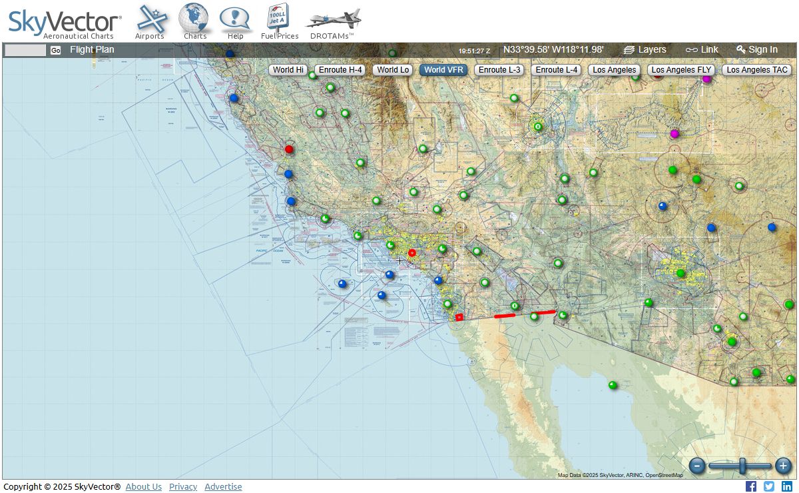Open the About Us footer link
Screen dimensions: 799x493
(144, 487)
